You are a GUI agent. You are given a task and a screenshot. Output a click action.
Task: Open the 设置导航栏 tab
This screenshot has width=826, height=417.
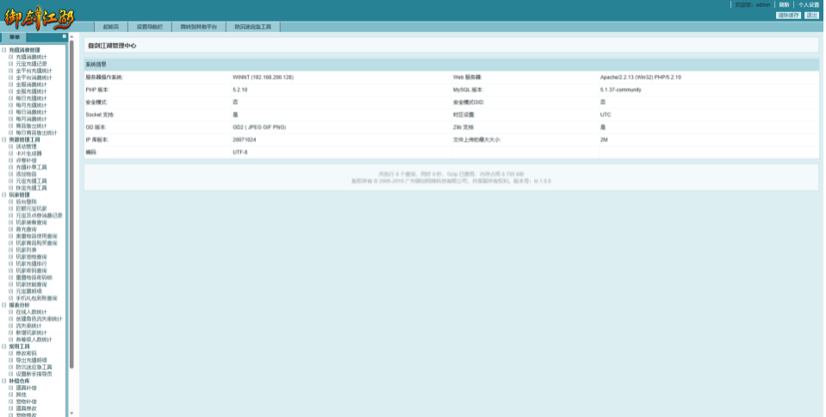(x=150, y=27)
